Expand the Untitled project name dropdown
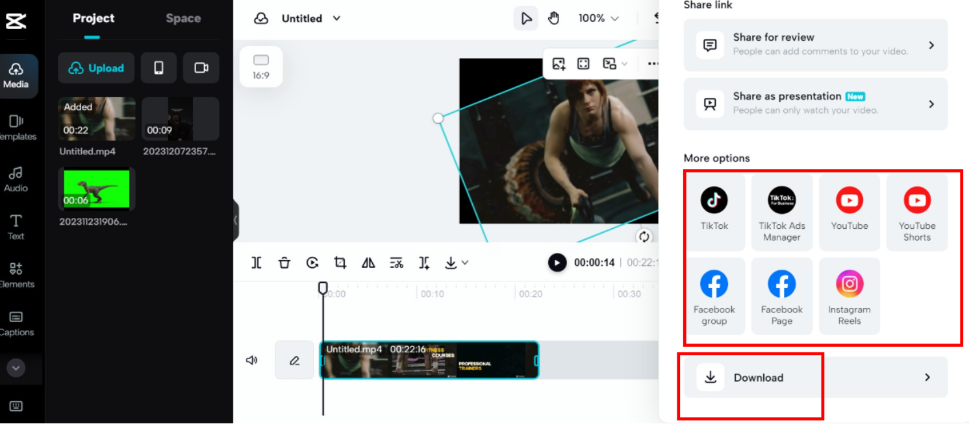 (336, 18)
